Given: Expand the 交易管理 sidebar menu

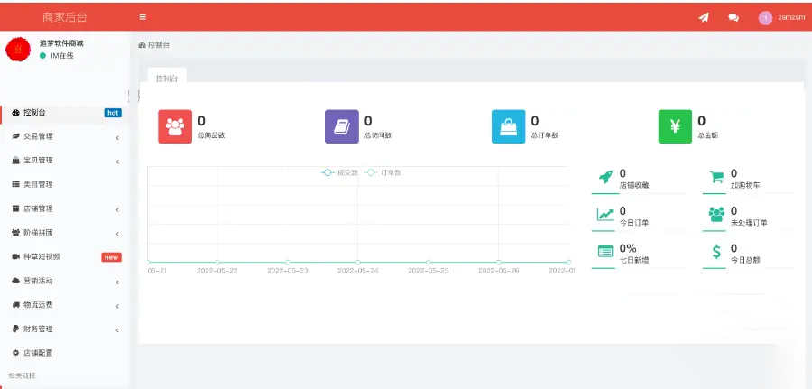Looking at the screenshot, I should (x=63, y=137).
